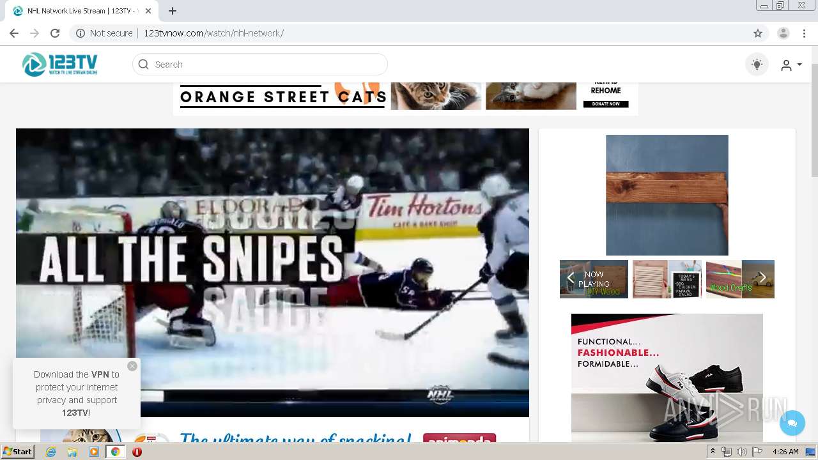Select the DIY Wood now playing thumbnail

(x=594, y=279)
